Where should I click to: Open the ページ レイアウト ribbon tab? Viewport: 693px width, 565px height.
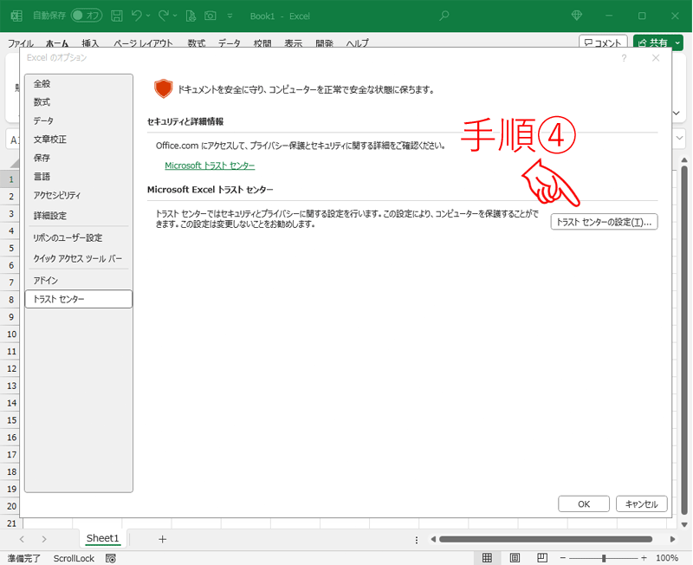click(x=143, y=42)
